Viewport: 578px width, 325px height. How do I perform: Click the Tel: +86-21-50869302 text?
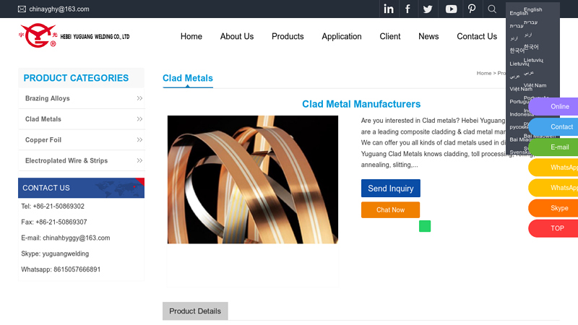coord(53,207)
